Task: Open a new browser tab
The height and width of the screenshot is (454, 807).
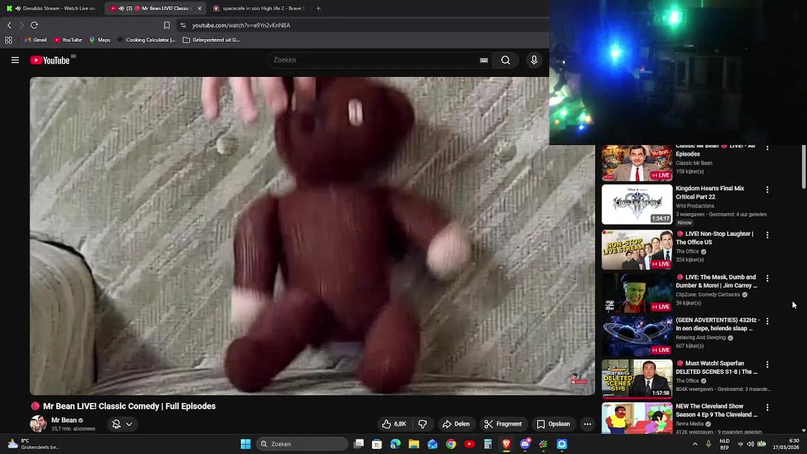Action: 318,8
